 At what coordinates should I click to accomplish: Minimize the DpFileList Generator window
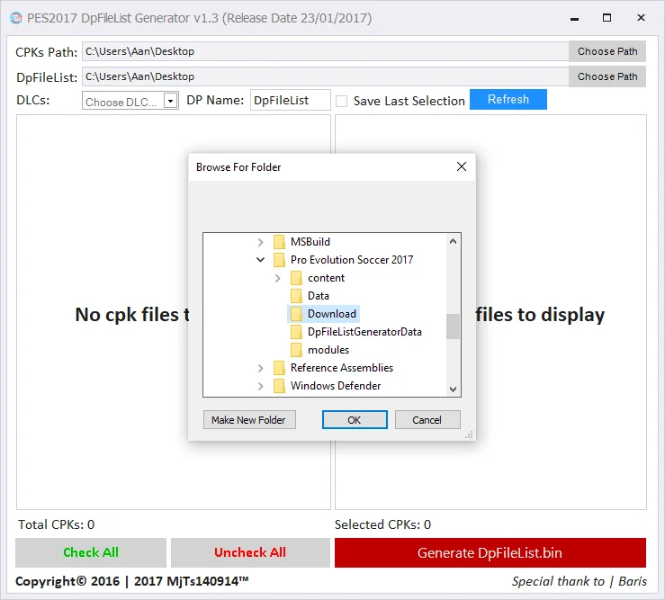pyautogui.click(x=575, y=18)
